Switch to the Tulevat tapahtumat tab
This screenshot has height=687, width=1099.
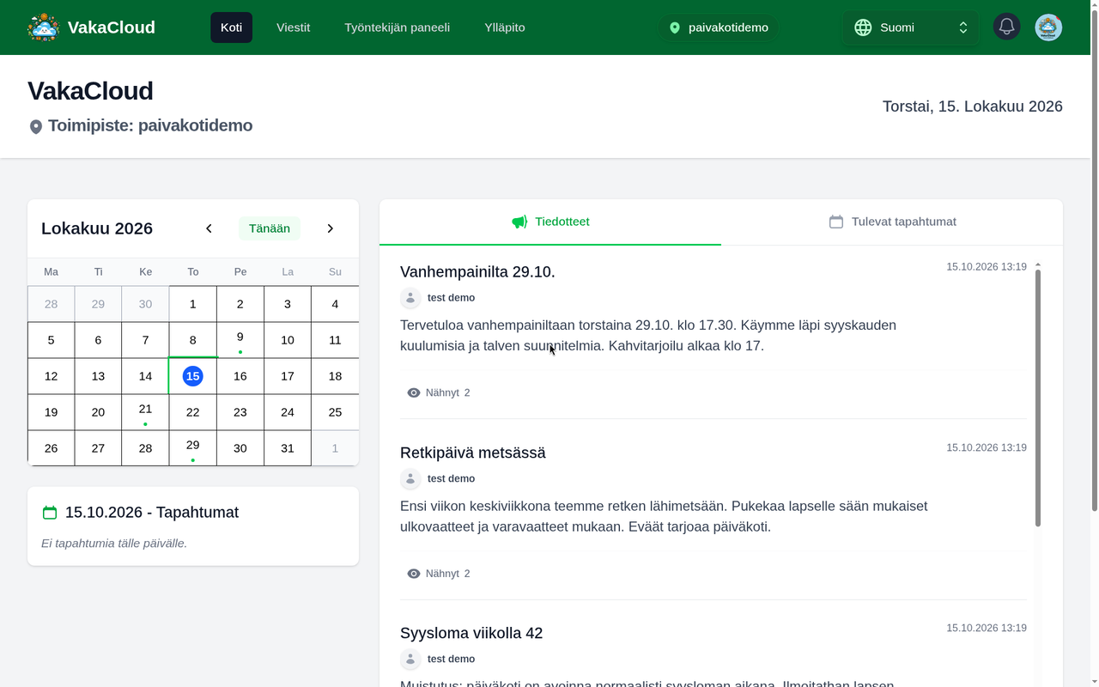(x=892, y=222)
